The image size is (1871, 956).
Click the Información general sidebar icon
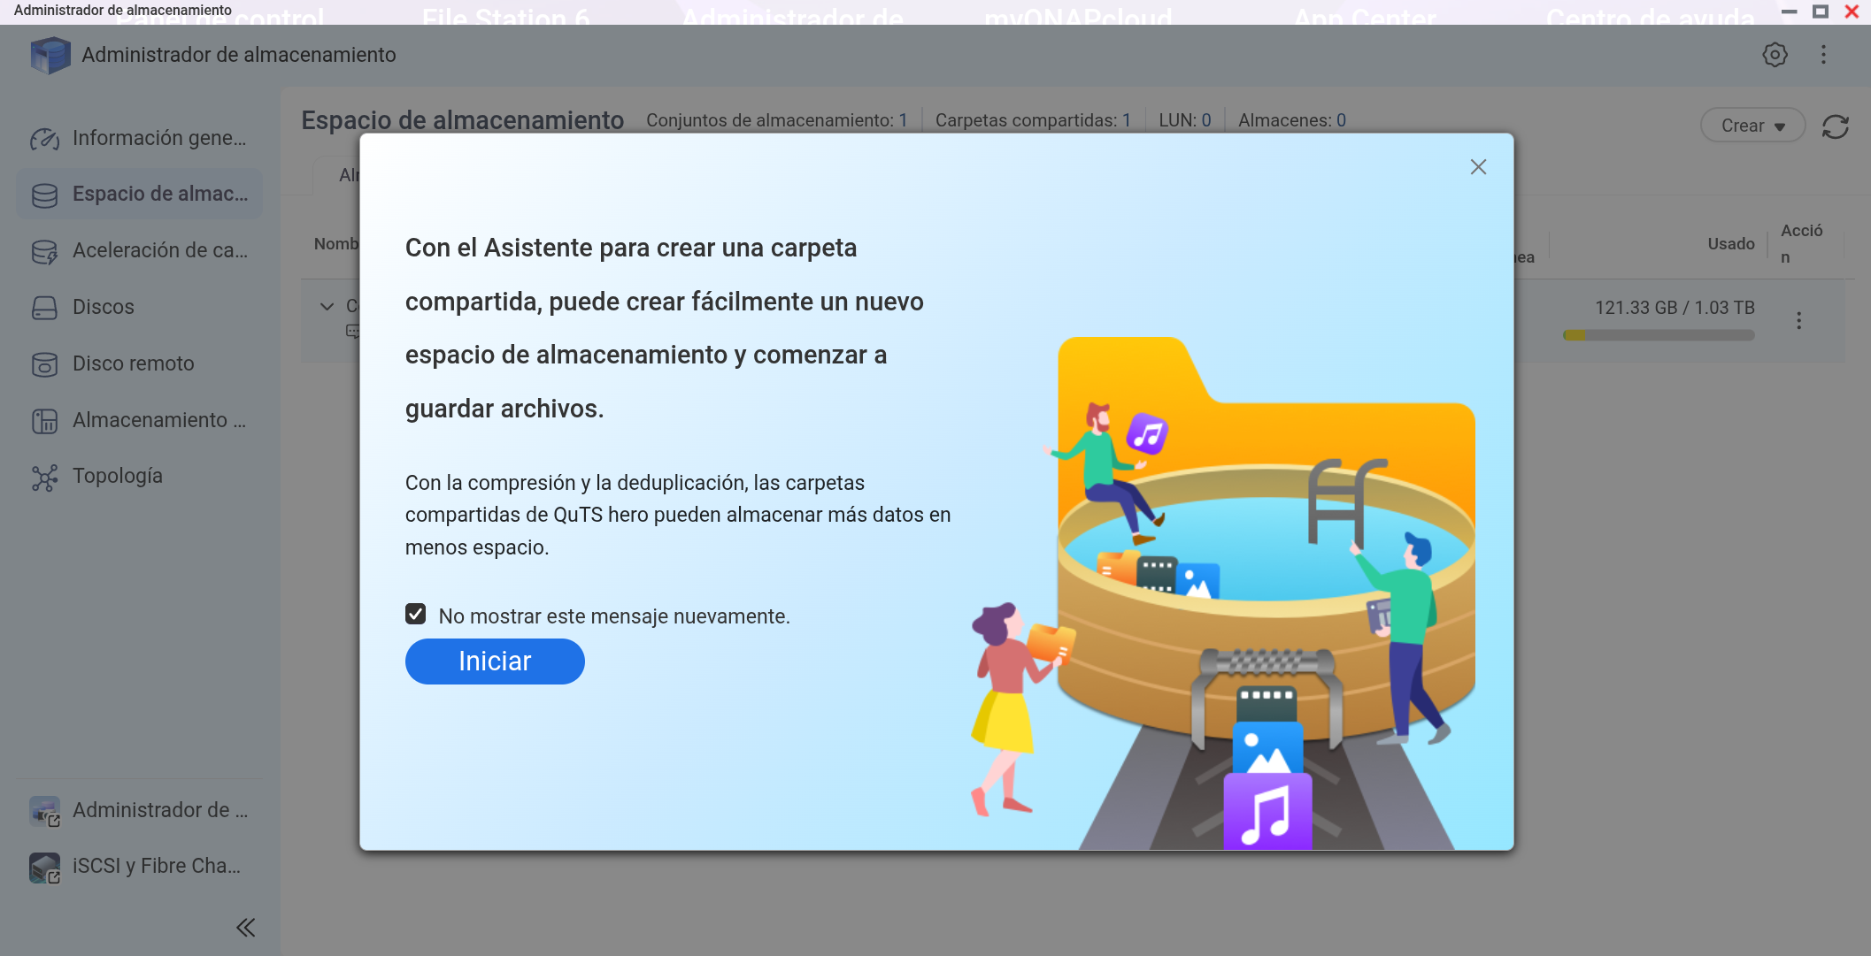click(44, 139)
